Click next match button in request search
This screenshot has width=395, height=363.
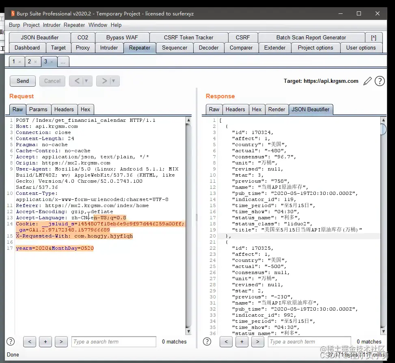[x=61, y=341]
